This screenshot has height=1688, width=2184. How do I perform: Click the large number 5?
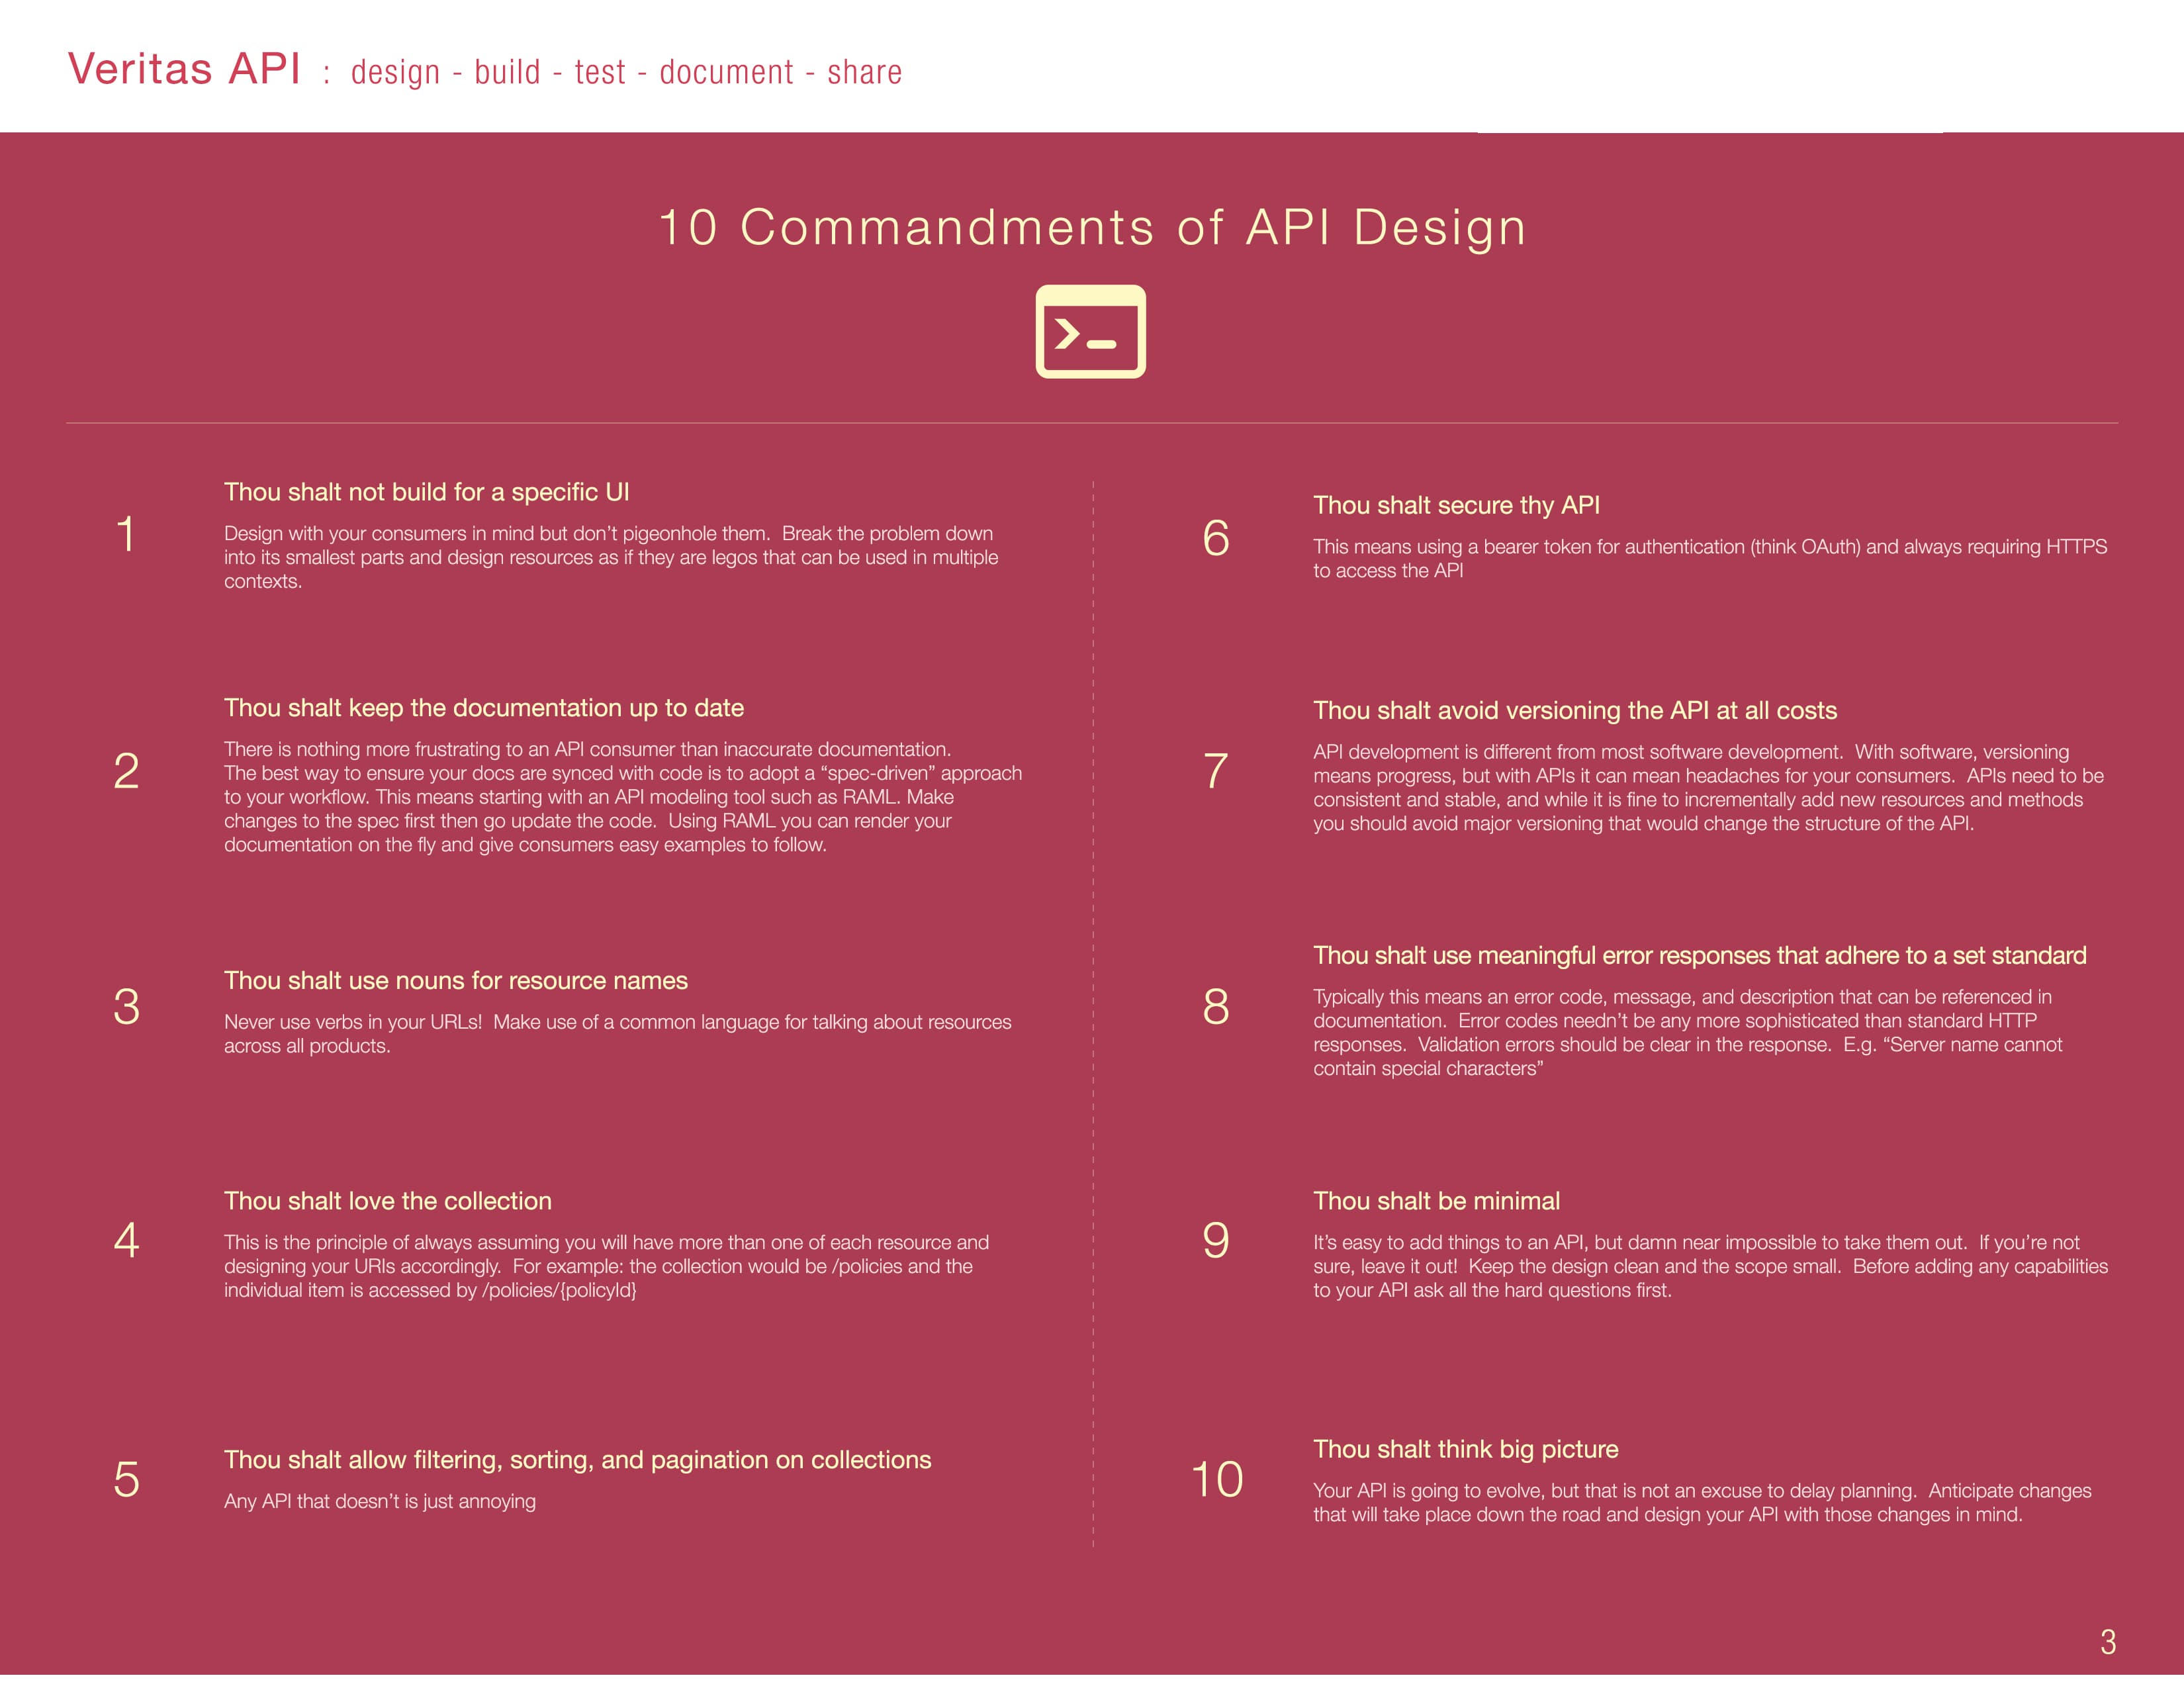[x=126, y=1480]
